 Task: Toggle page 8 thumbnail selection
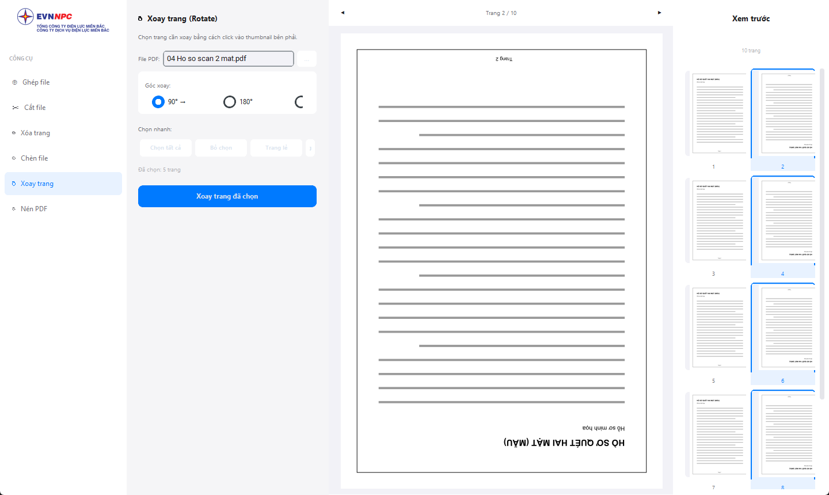tap(783, 440)
